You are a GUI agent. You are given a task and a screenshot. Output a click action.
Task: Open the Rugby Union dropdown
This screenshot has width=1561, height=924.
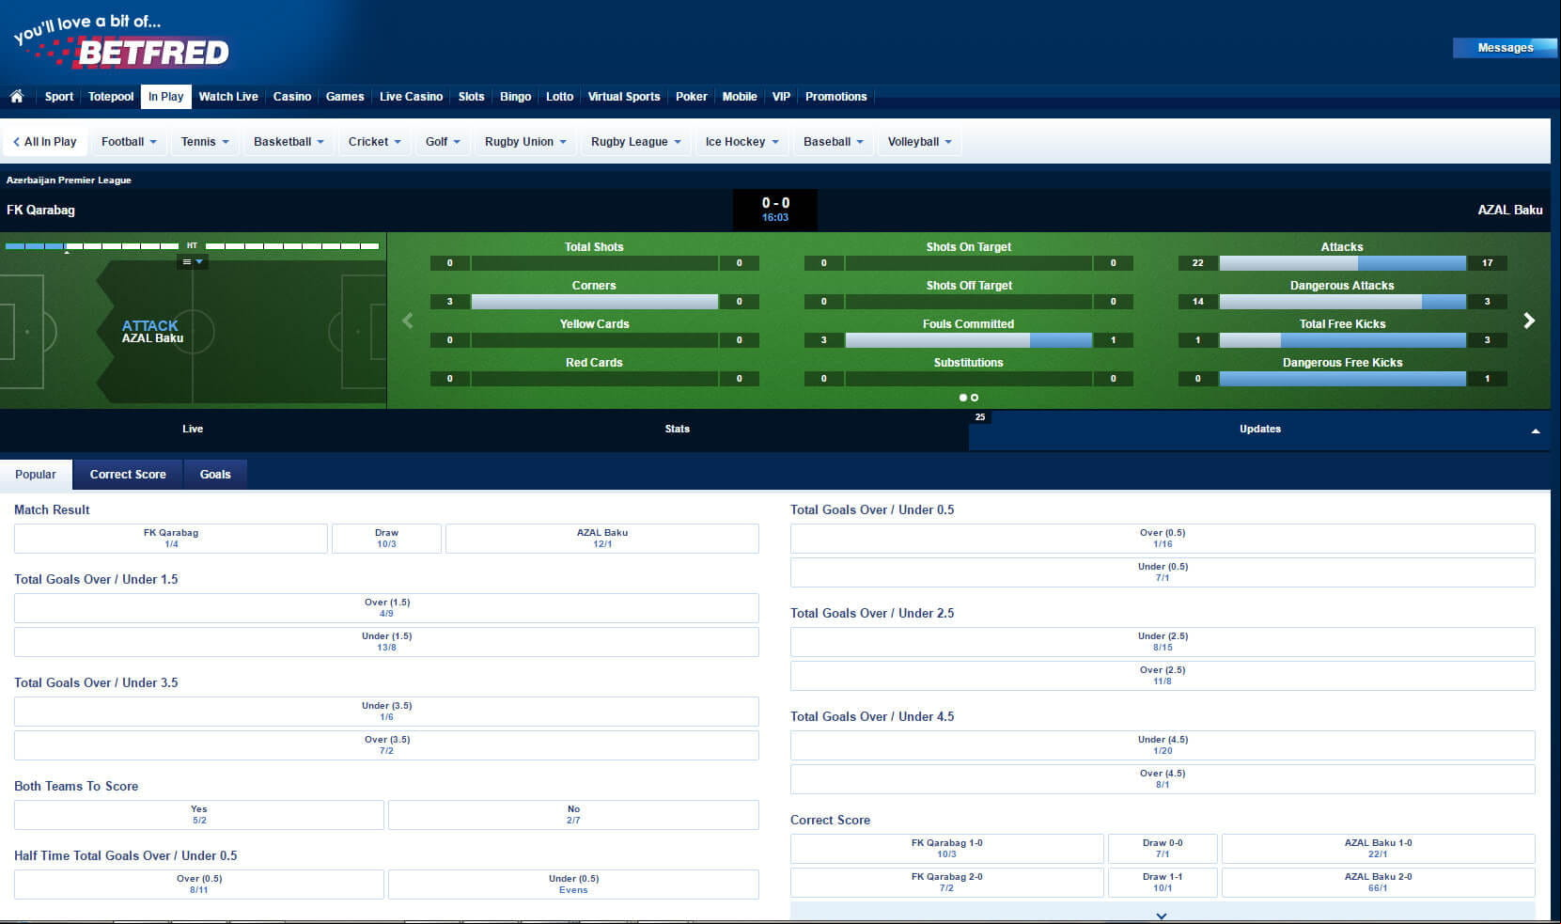525,142
